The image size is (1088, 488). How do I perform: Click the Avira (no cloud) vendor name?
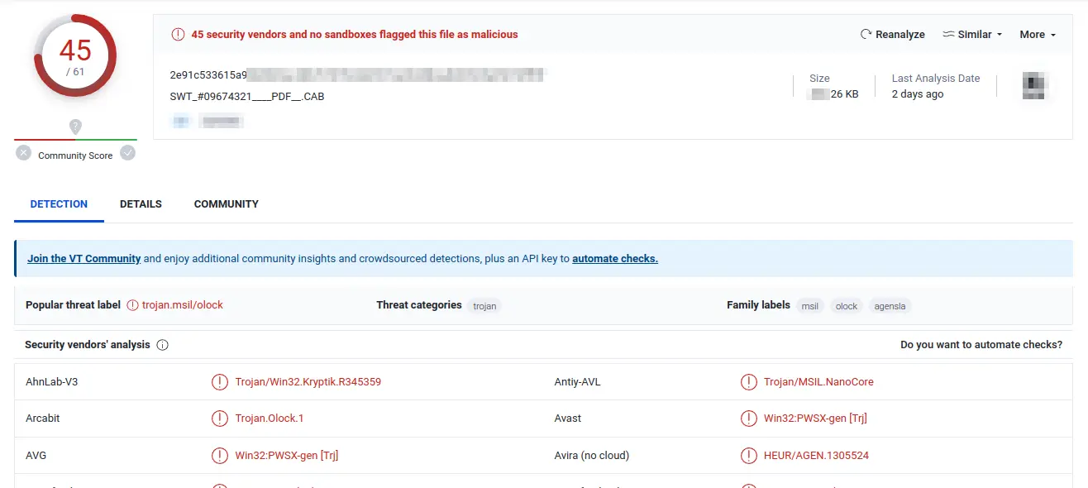pos(592,455)
